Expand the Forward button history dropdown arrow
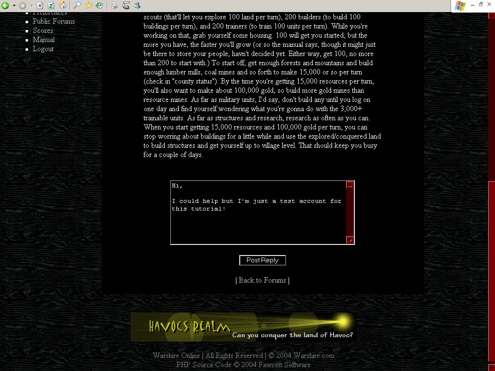 31,5
